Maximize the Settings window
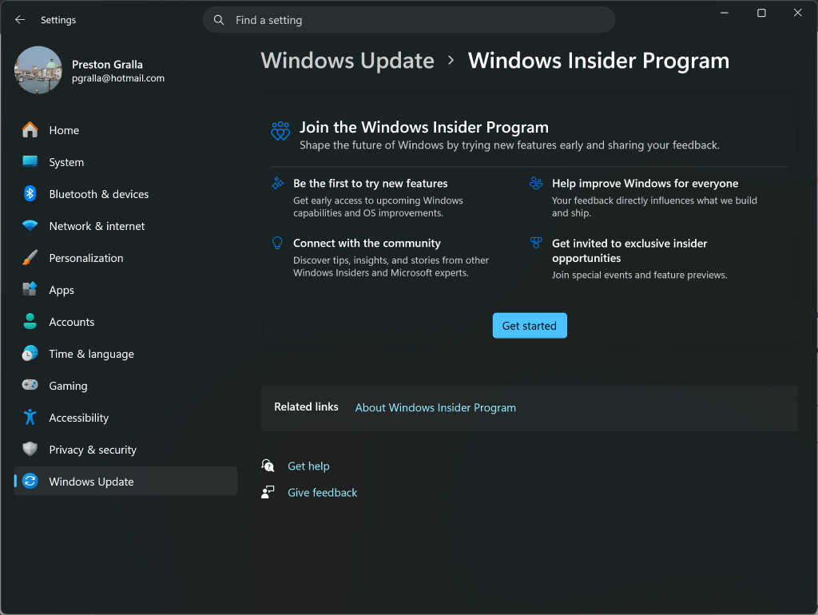Screen dimensions: 818x615 [x=761, y=13]
